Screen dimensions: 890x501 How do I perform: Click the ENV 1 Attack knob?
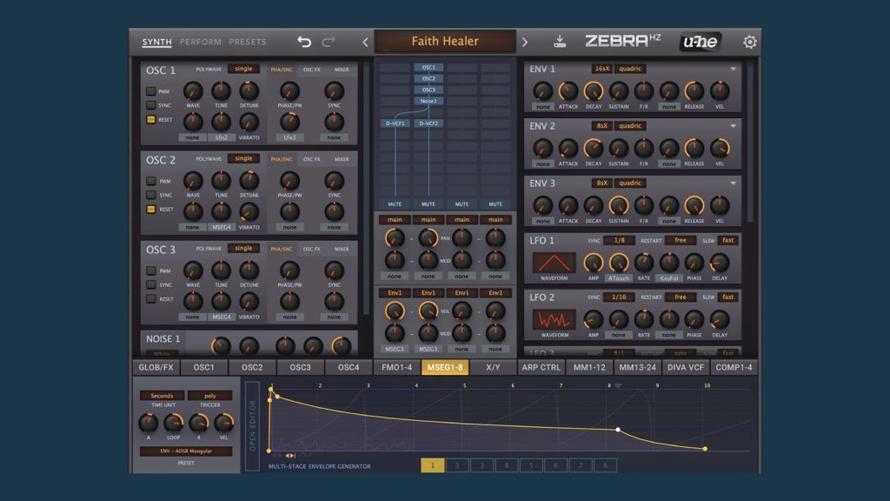(568, 91)
